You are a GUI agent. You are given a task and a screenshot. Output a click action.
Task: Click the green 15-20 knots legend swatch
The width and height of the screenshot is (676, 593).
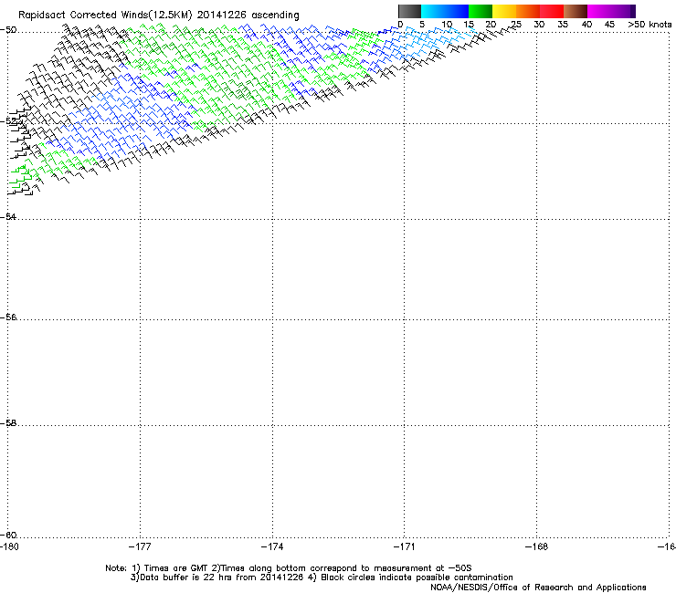click(481, 11)
